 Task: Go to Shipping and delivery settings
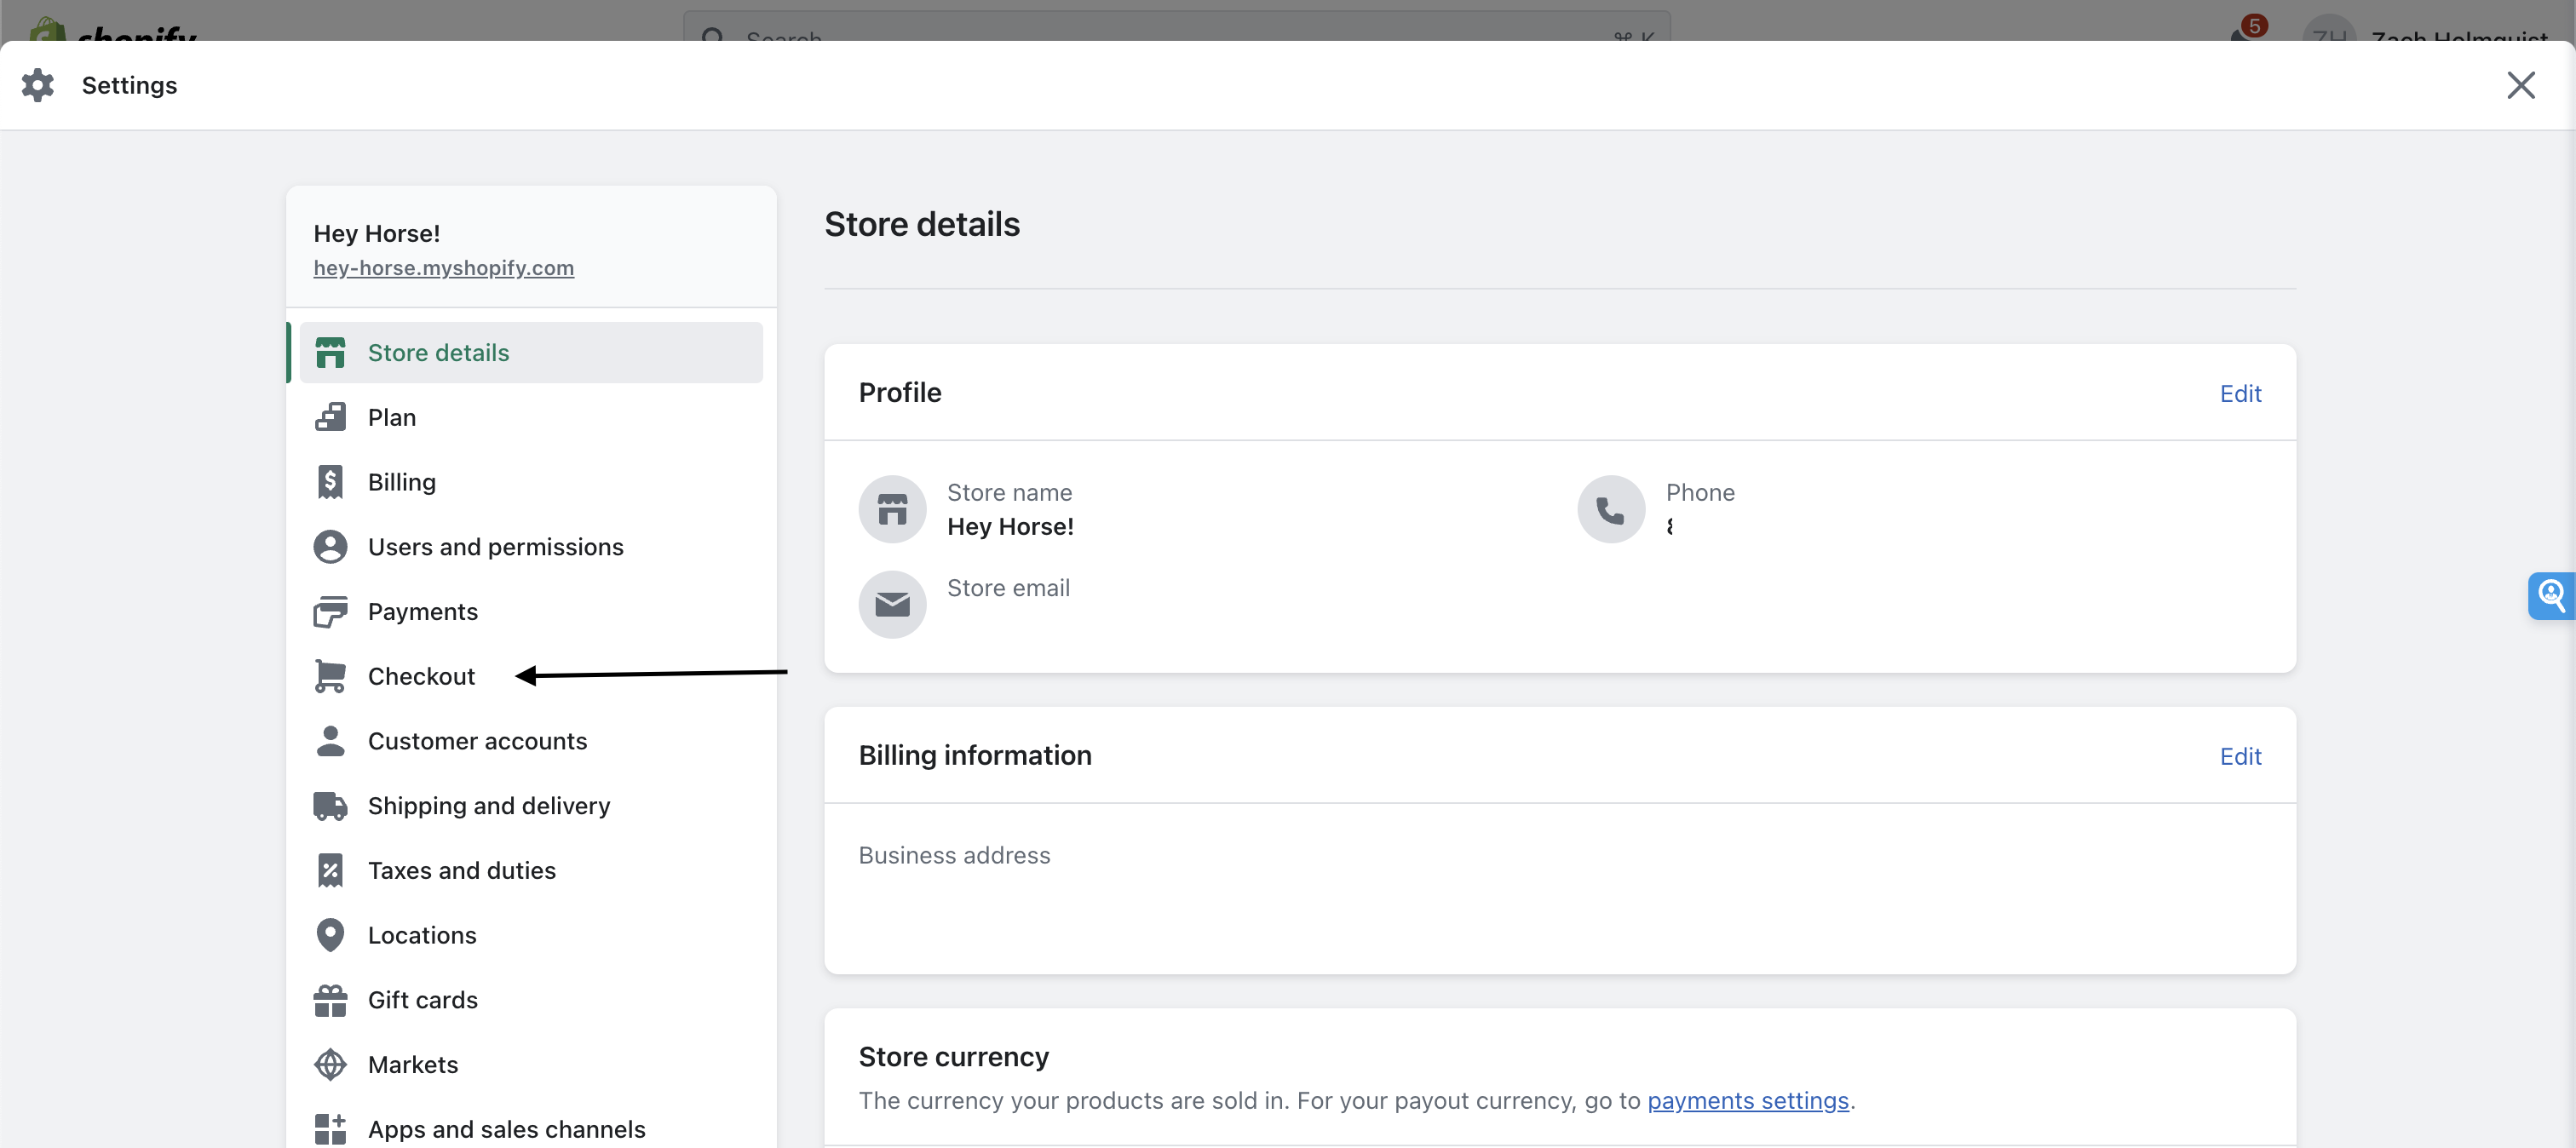(x=531, y=806)
